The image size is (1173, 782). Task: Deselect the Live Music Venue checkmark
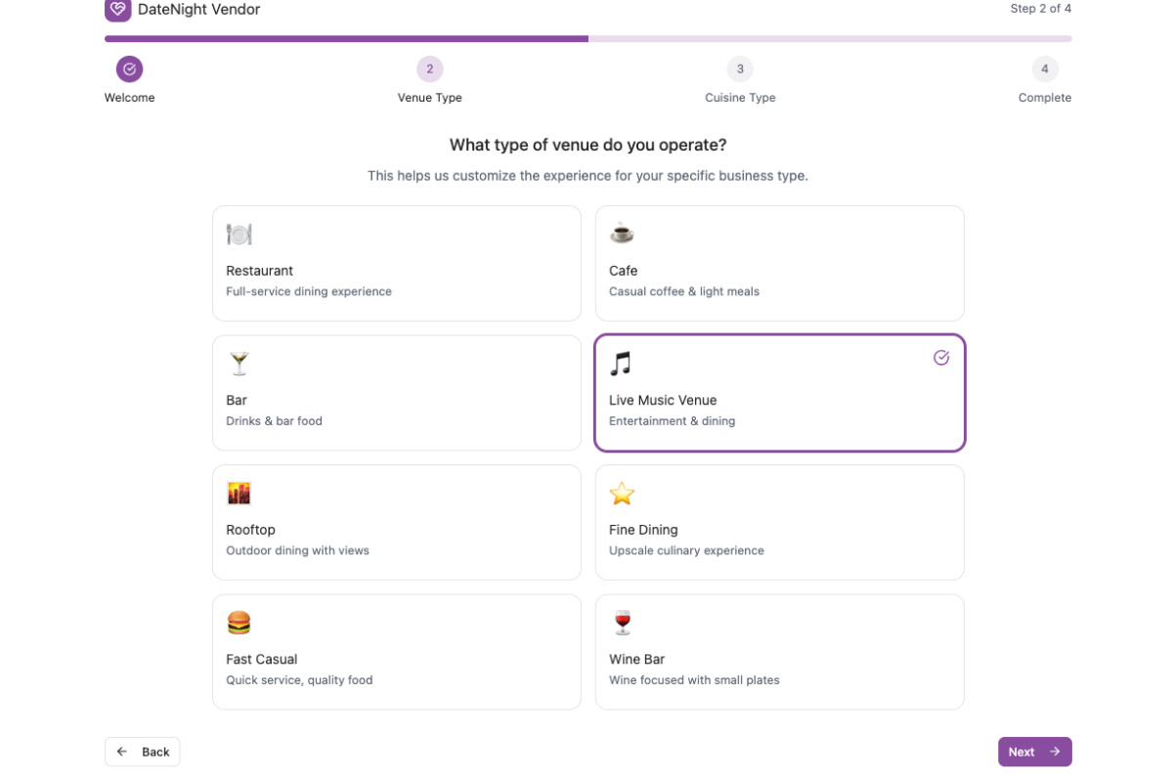[941, 358]
